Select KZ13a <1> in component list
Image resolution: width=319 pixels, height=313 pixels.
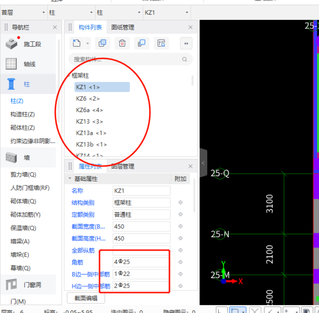[x=91, y=133]
